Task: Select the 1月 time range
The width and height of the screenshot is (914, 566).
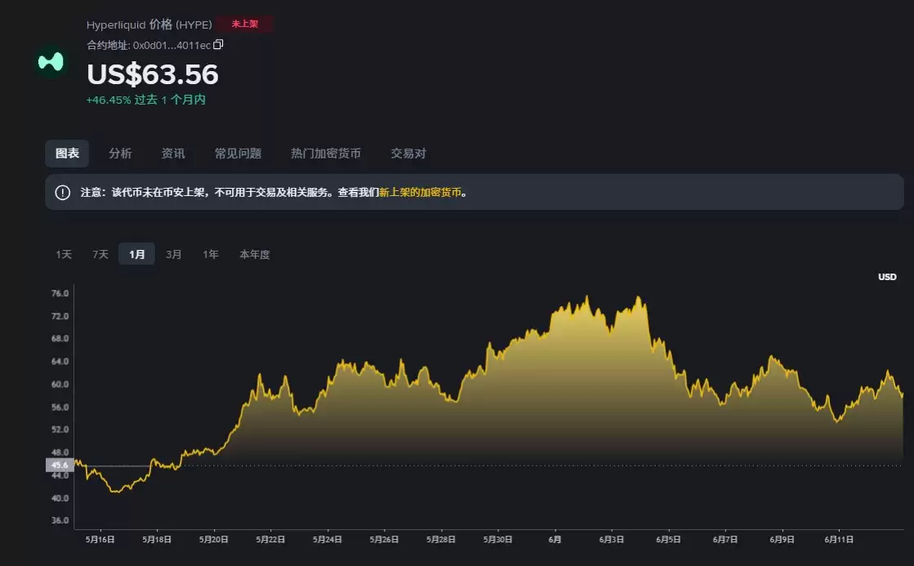Action: [137, 254]
